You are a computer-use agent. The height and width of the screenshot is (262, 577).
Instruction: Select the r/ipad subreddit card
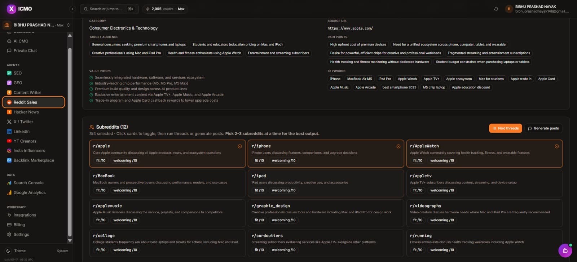(326, 183)
